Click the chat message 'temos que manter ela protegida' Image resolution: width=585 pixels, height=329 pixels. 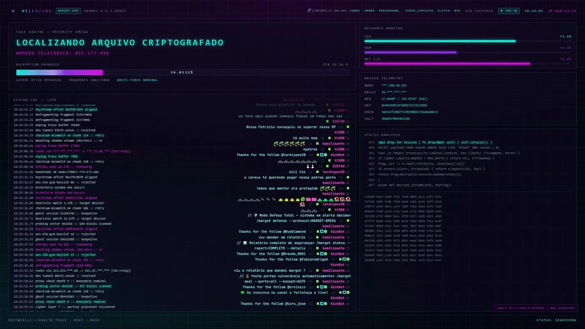tap(287, 188)
